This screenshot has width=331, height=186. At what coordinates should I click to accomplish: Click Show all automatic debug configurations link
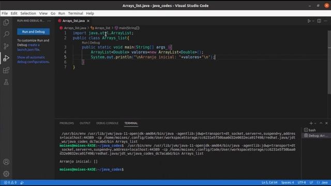[33, 59]
